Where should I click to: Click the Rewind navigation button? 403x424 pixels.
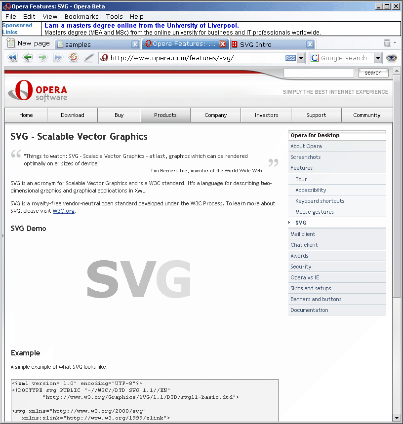(x=12, y=58)
